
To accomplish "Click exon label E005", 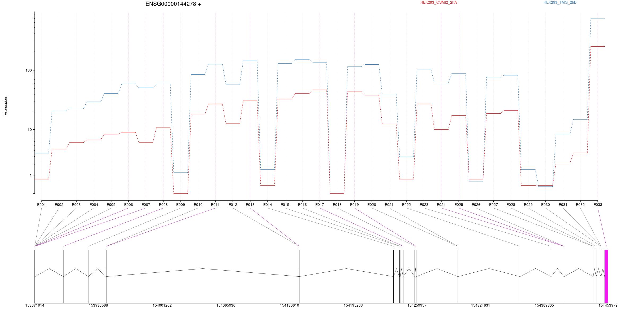I will (111, 205).
